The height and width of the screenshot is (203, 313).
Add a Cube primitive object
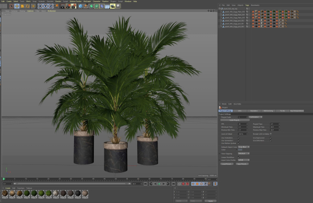(x=80, y=6)
